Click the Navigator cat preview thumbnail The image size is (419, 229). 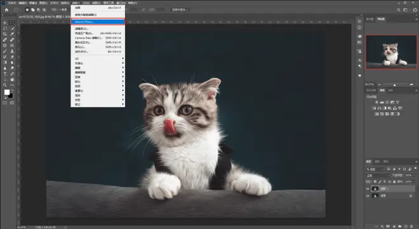(x=391, y=52)
